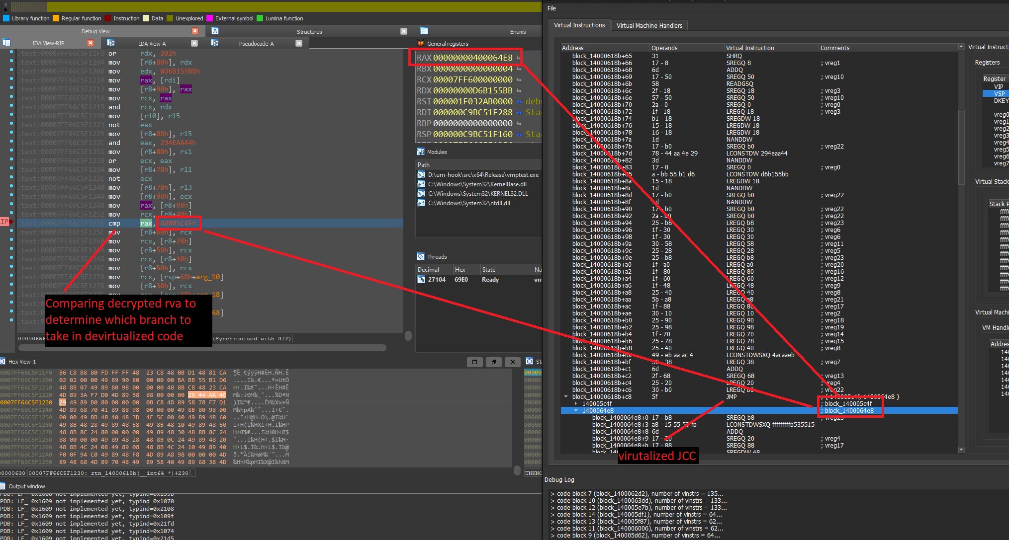1009x540 pixels.
Task: Open the Pseudocode-A tab
Action: [256, 43]
